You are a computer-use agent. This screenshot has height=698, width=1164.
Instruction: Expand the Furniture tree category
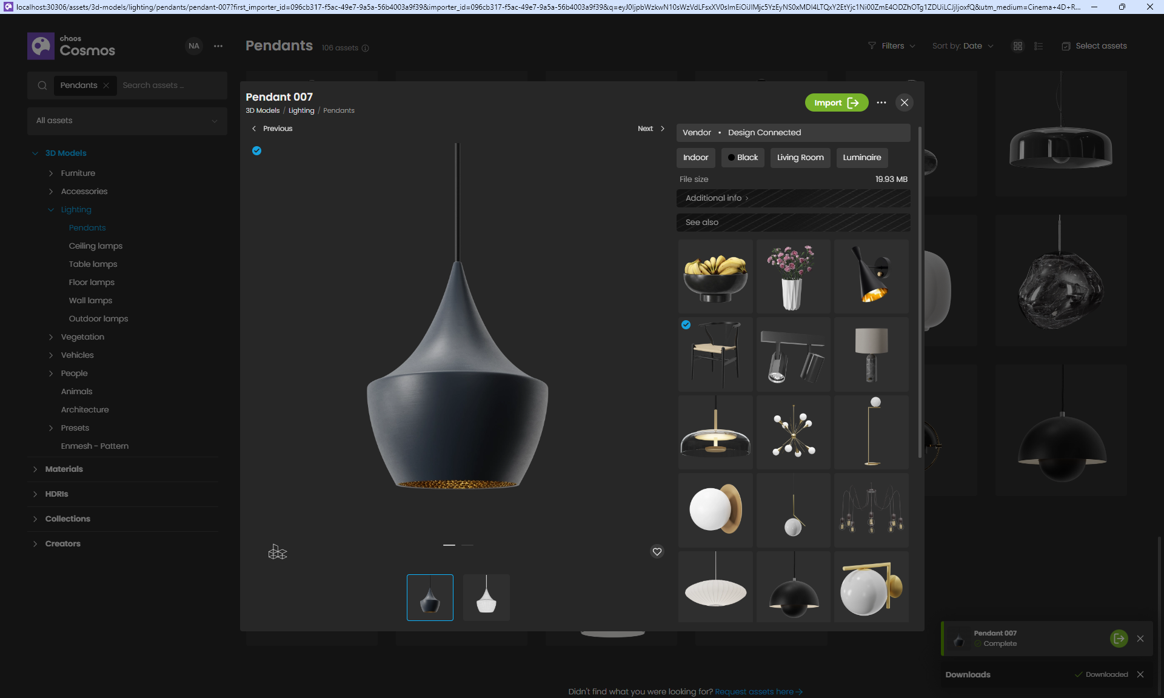pyautogui.click(x=51, y=173)
